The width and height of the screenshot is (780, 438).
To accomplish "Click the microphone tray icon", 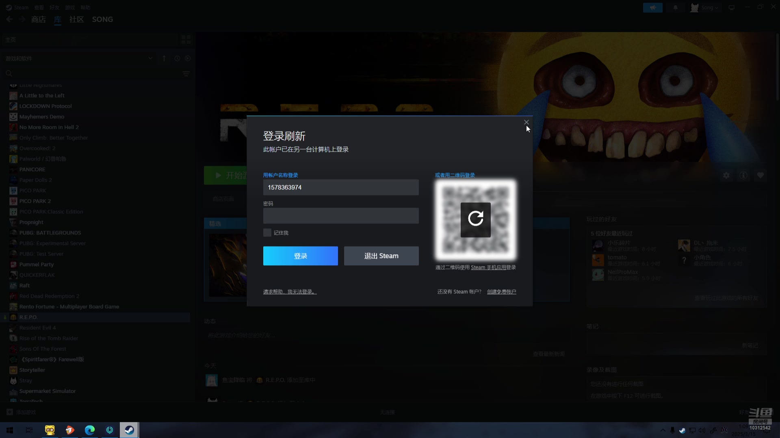I will tap(672, 430).
